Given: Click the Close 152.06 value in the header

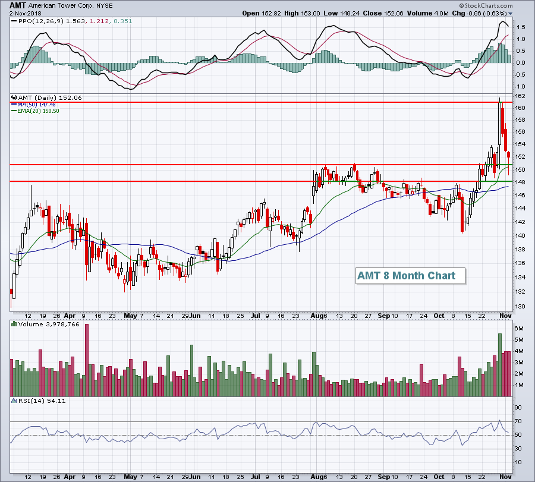Looking at the screenshot, I should (383, 13).
